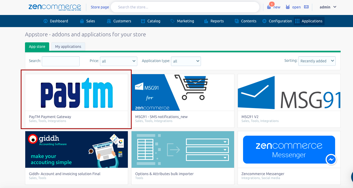Open Giddh- Account and invoicing solution title
Image resolution: width=353 pixels, height=188 pixels.
tap(65, 174)
